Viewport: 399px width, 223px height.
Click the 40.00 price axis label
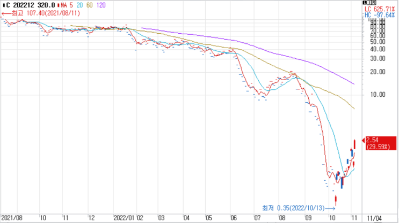click(378, 49)
